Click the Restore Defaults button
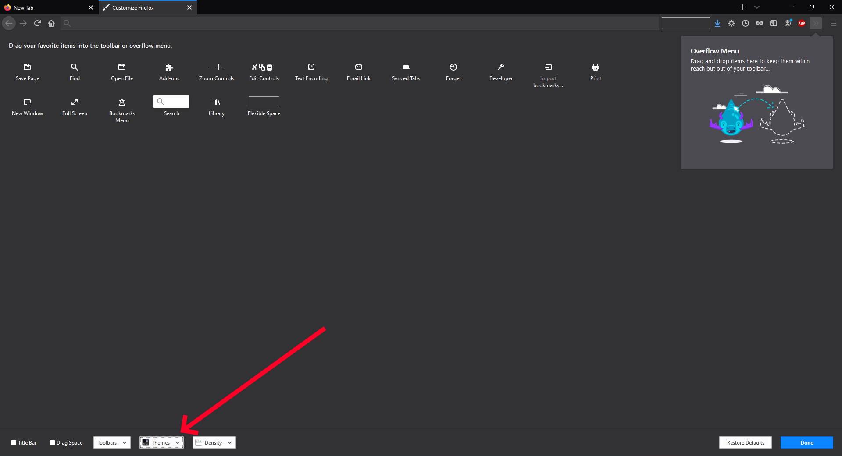This screenshot has width=842, height=456. pos(745,442)
